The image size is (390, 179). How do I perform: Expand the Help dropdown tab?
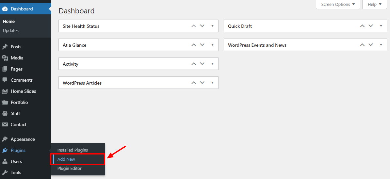pos(375,5)
